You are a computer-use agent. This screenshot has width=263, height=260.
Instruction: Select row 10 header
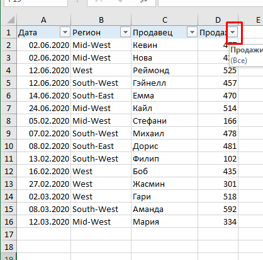pyautogui.click(x=9, y=146)
